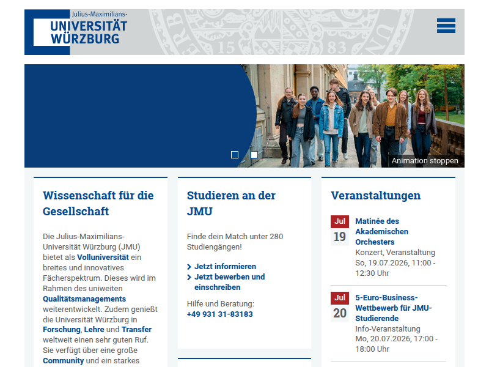Click Wissenschaft für die Gesellschaft heading
This screenshot has height=367, width=489.
click(x=98, y=204)
